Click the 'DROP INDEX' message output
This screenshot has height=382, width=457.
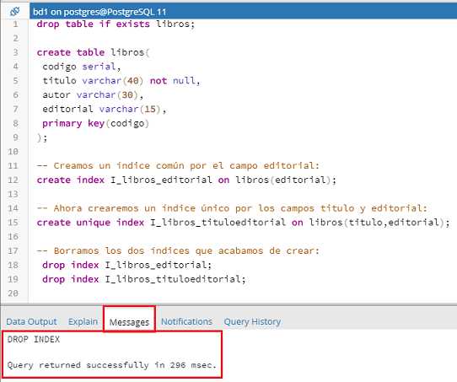pyautogui.click(x=34, y=340)
